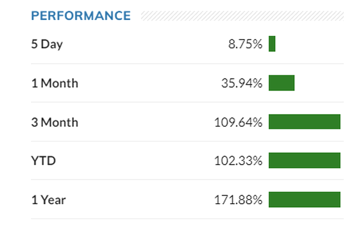Click the green bar for YTD
The image size is (348, 230).
(304, 161)
